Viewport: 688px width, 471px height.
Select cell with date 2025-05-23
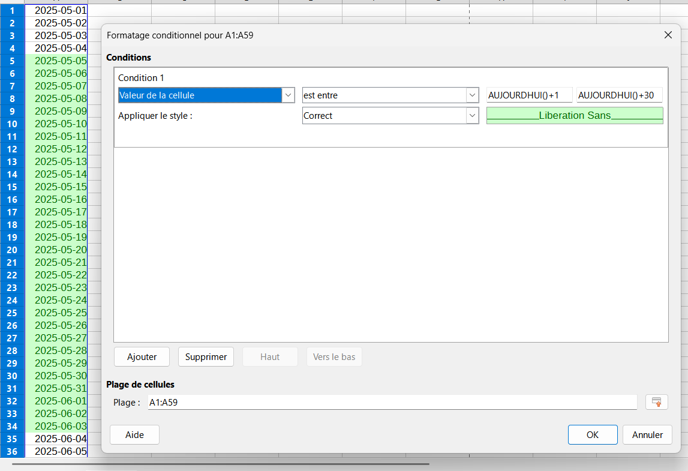(x=56, y=287)
